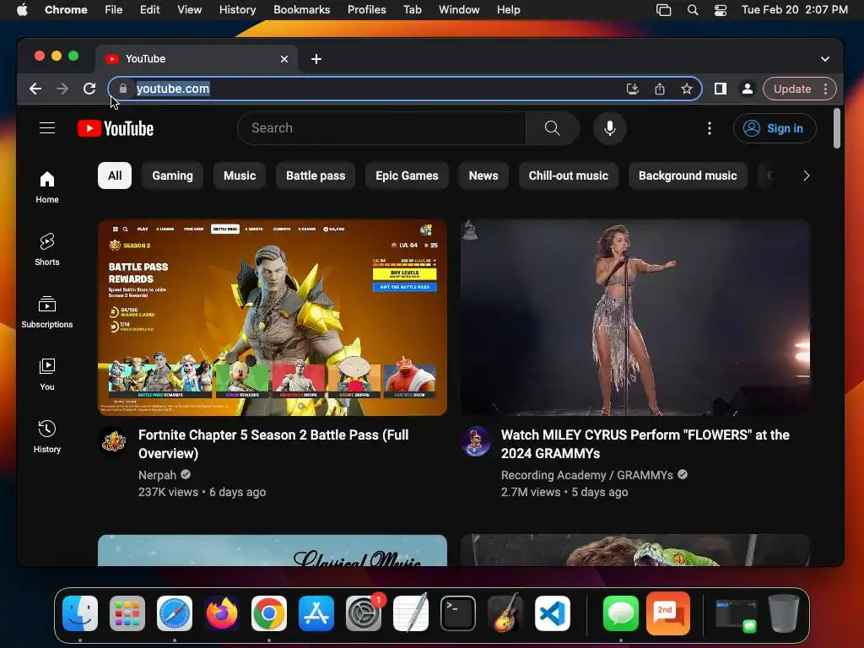Open YouTube settings three-dot menu
The height and width of the screenshot is (648, 864).
[709, 128]
